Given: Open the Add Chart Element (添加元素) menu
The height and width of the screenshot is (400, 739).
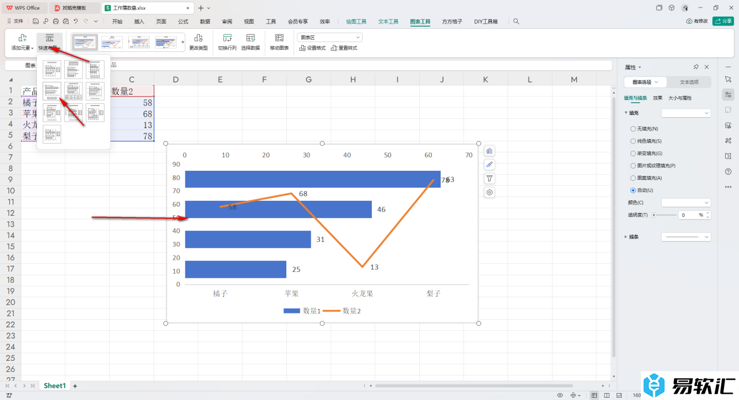Looking at the screenshot, I should coord(23,42).
